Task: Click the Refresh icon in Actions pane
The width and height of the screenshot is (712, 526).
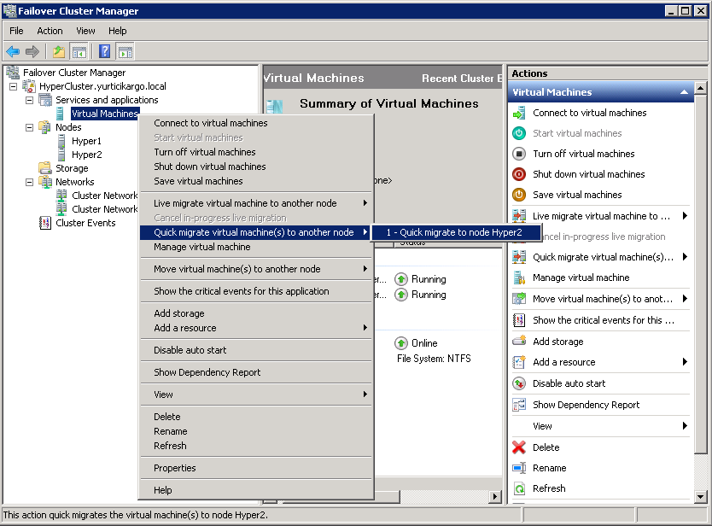Action: pyautogui.click(x=519, y=488)
